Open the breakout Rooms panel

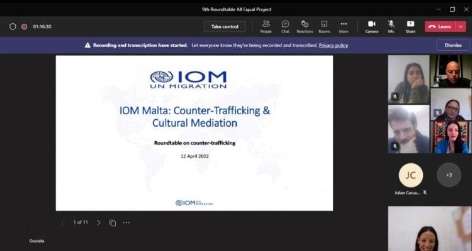(324, 26)
